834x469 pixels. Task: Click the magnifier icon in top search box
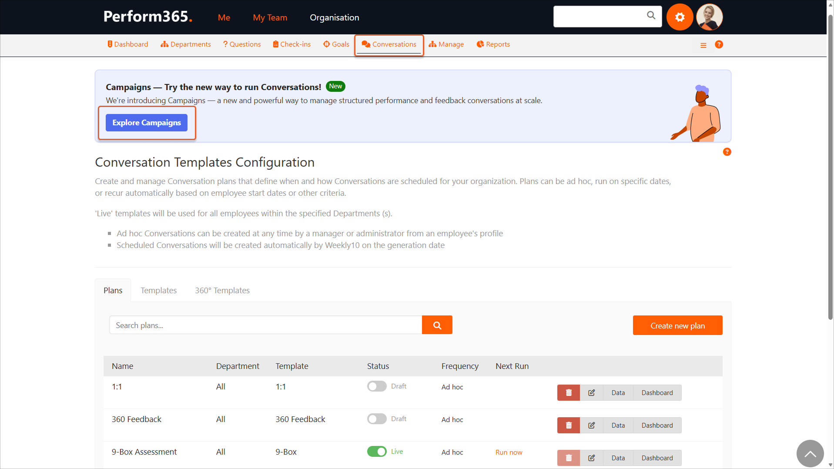[x=651, y=16]
